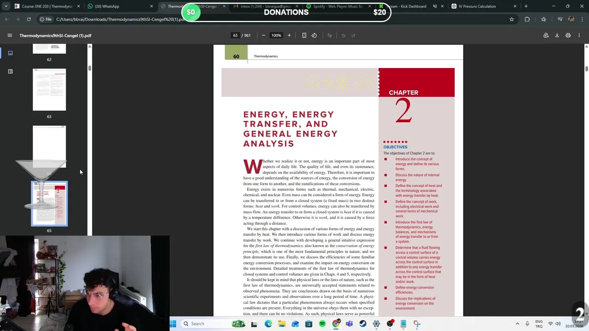Screen dimensions: 589x331
Task: Bookmark this page with star icon
Action: pyautogui.click(x=511, y=19)
